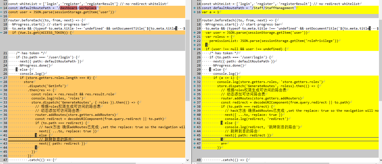Screen dimensions: 382x164
Task: Click '.then(res => {' line in left pane
Action: 41,90
